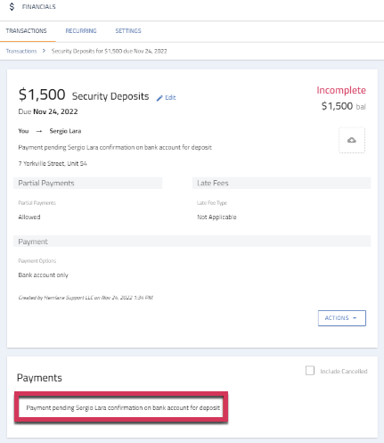The width and height of the screenshot is (384, 443).
Task: Click the Incomplete status label
Action: click(341, 90)
